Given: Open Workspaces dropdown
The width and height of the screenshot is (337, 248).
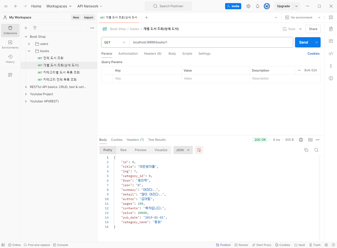Looking at the screenshot, I should click(59, 6).
